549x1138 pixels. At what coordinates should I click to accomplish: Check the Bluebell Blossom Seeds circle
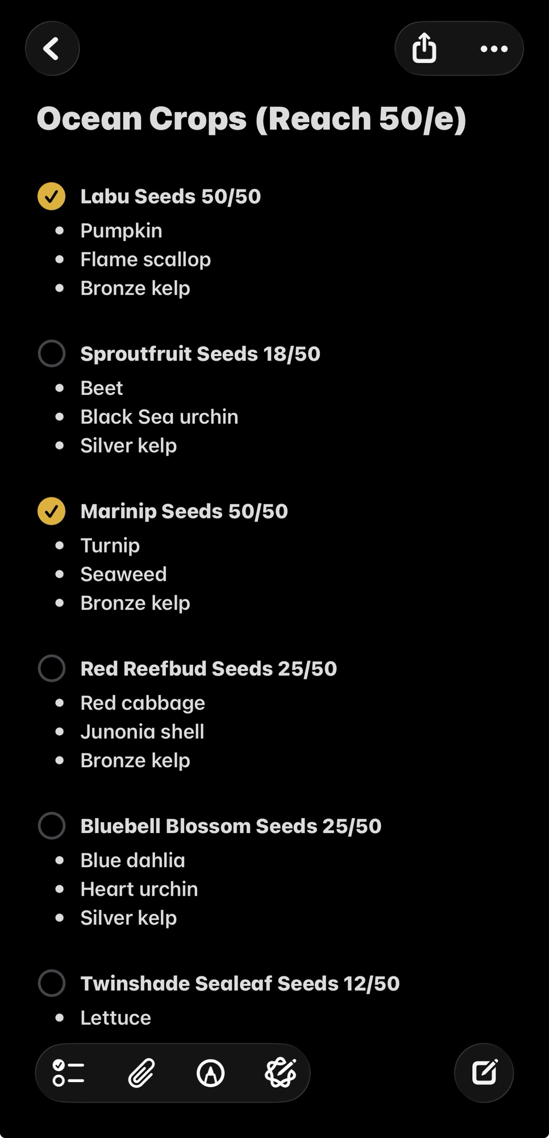pyautogui.click(x=52, y=826)
